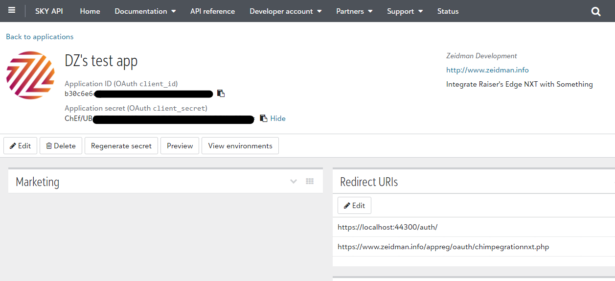Click the Application ID label text
This screenshot has height=281, width=615.
tap(121, 84)
